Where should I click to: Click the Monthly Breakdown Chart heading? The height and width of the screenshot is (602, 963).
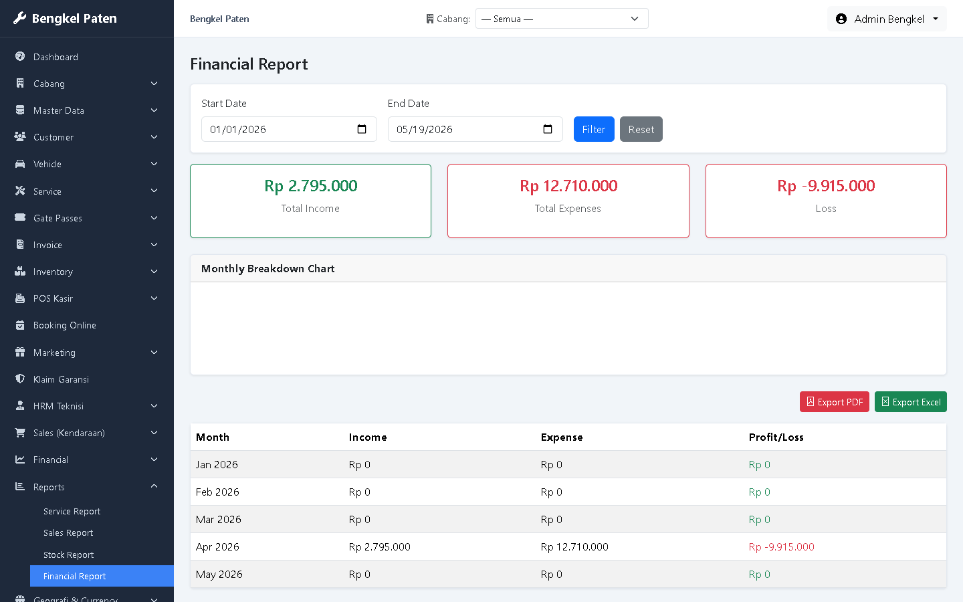(268, 268)
